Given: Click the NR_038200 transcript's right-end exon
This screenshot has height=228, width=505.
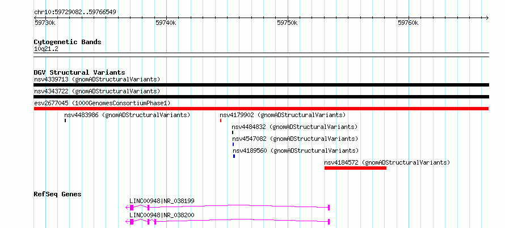Looking at the screenshot, I should 329,222.
